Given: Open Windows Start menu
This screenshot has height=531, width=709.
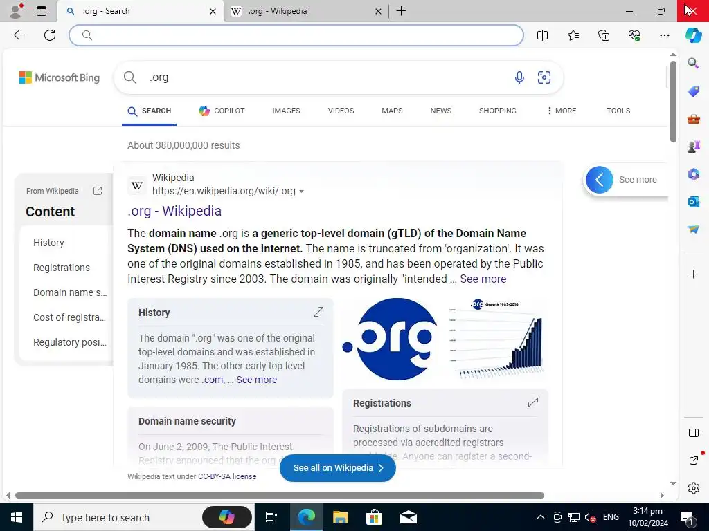Looking at the screenshot, I should pos(17,517).
